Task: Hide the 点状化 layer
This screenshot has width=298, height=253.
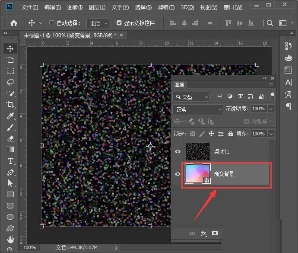Action: click(178, 151)
